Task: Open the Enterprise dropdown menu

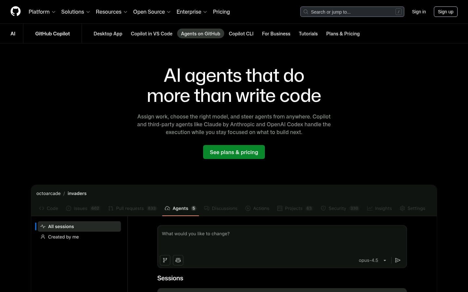Action: (192, 12)
